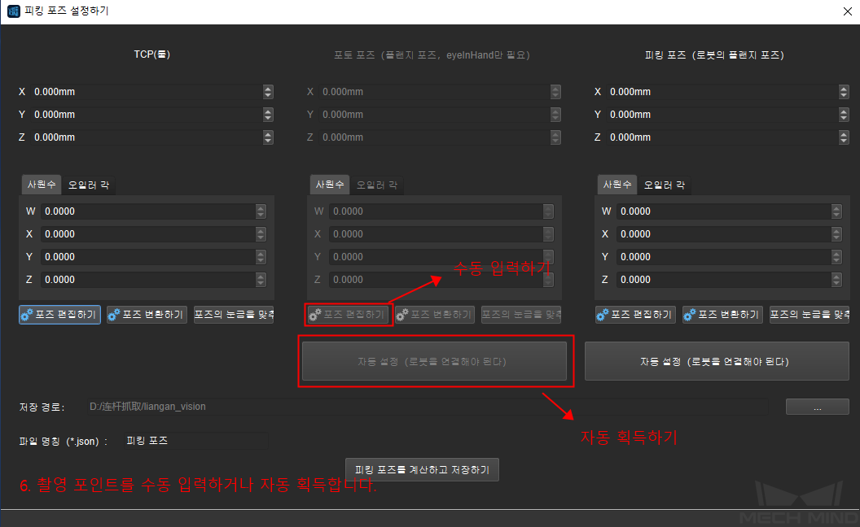This screenshot has height=527, width=860.
Task: Click greyed 포즈 편집하기 under 포토 포즈
Action: click(x=349, y=315)
